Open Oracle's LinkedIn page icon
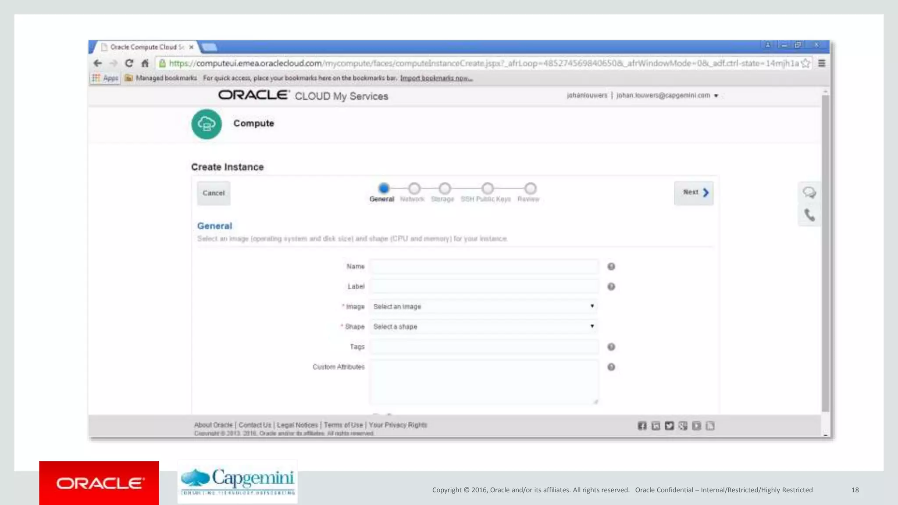 click(x=656, y=426)
